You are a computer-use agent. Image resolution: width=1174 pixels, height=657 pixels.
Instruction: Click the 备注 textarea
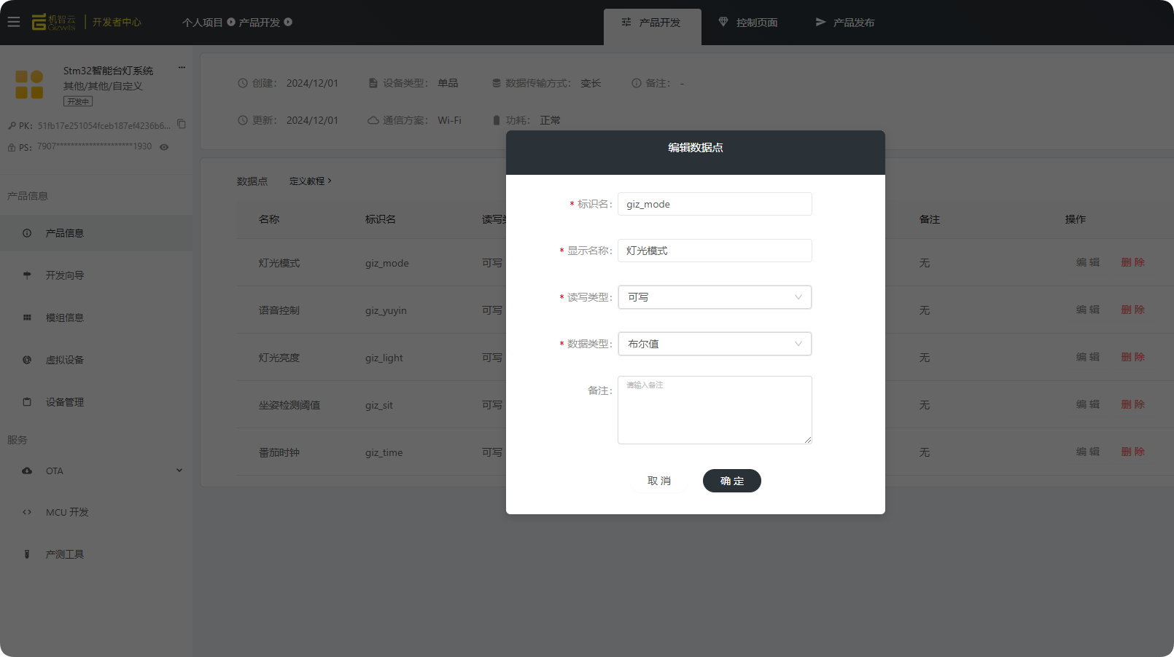click(715, 410)
